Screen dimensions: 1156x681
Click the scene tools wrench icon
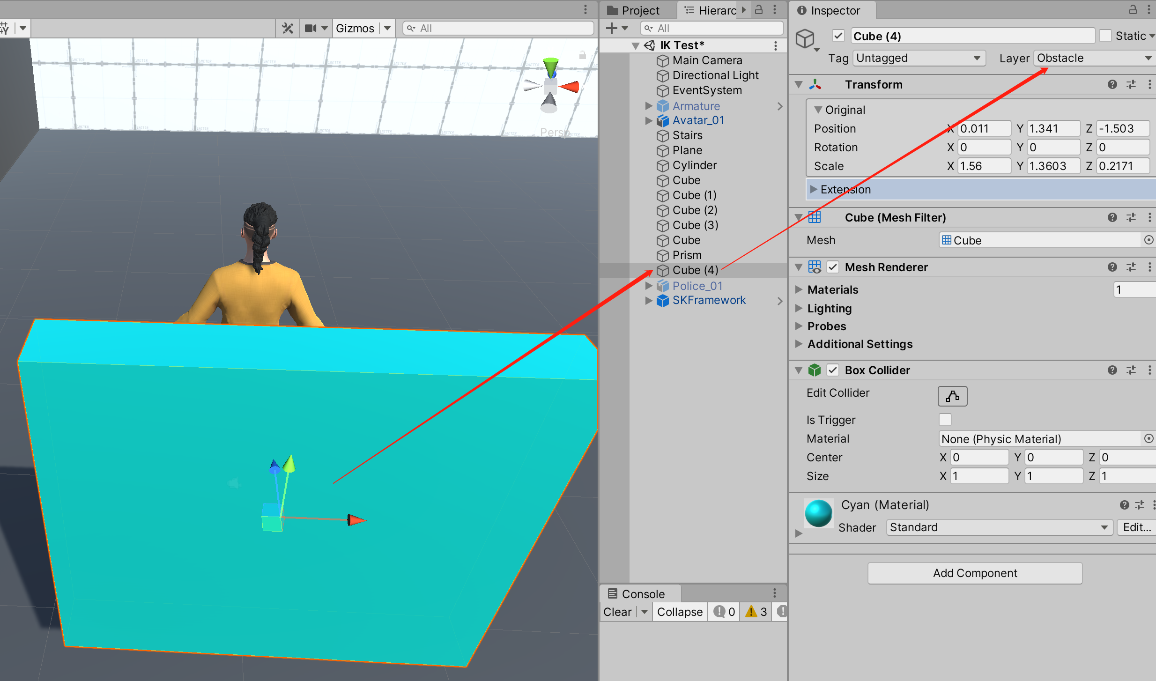287,29
